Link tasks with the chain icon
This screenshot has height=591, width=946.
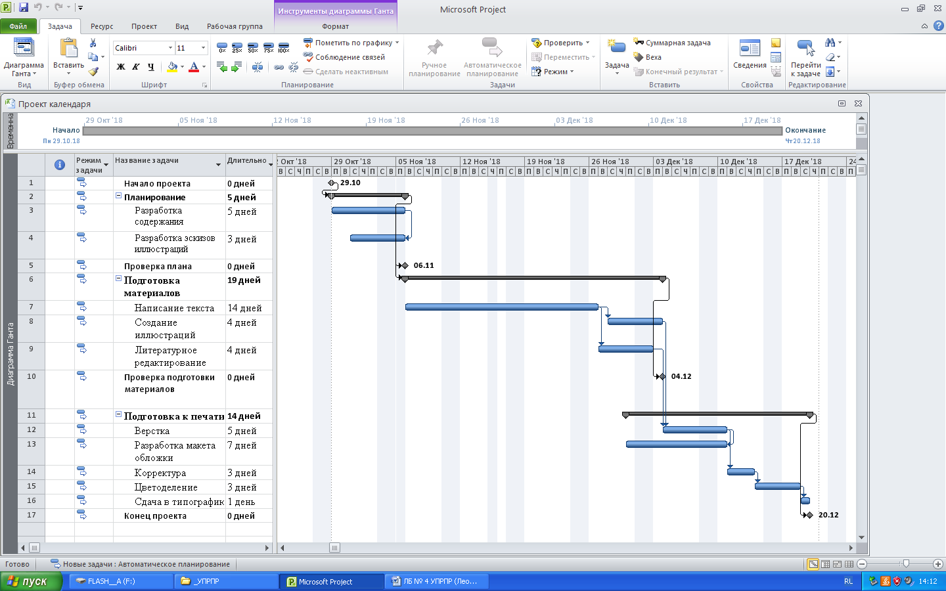coord(279,67)
